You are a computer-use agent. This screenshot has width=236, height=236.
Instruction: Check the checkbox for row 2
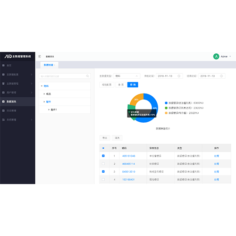pyautogui.click(x=103, y=164)
